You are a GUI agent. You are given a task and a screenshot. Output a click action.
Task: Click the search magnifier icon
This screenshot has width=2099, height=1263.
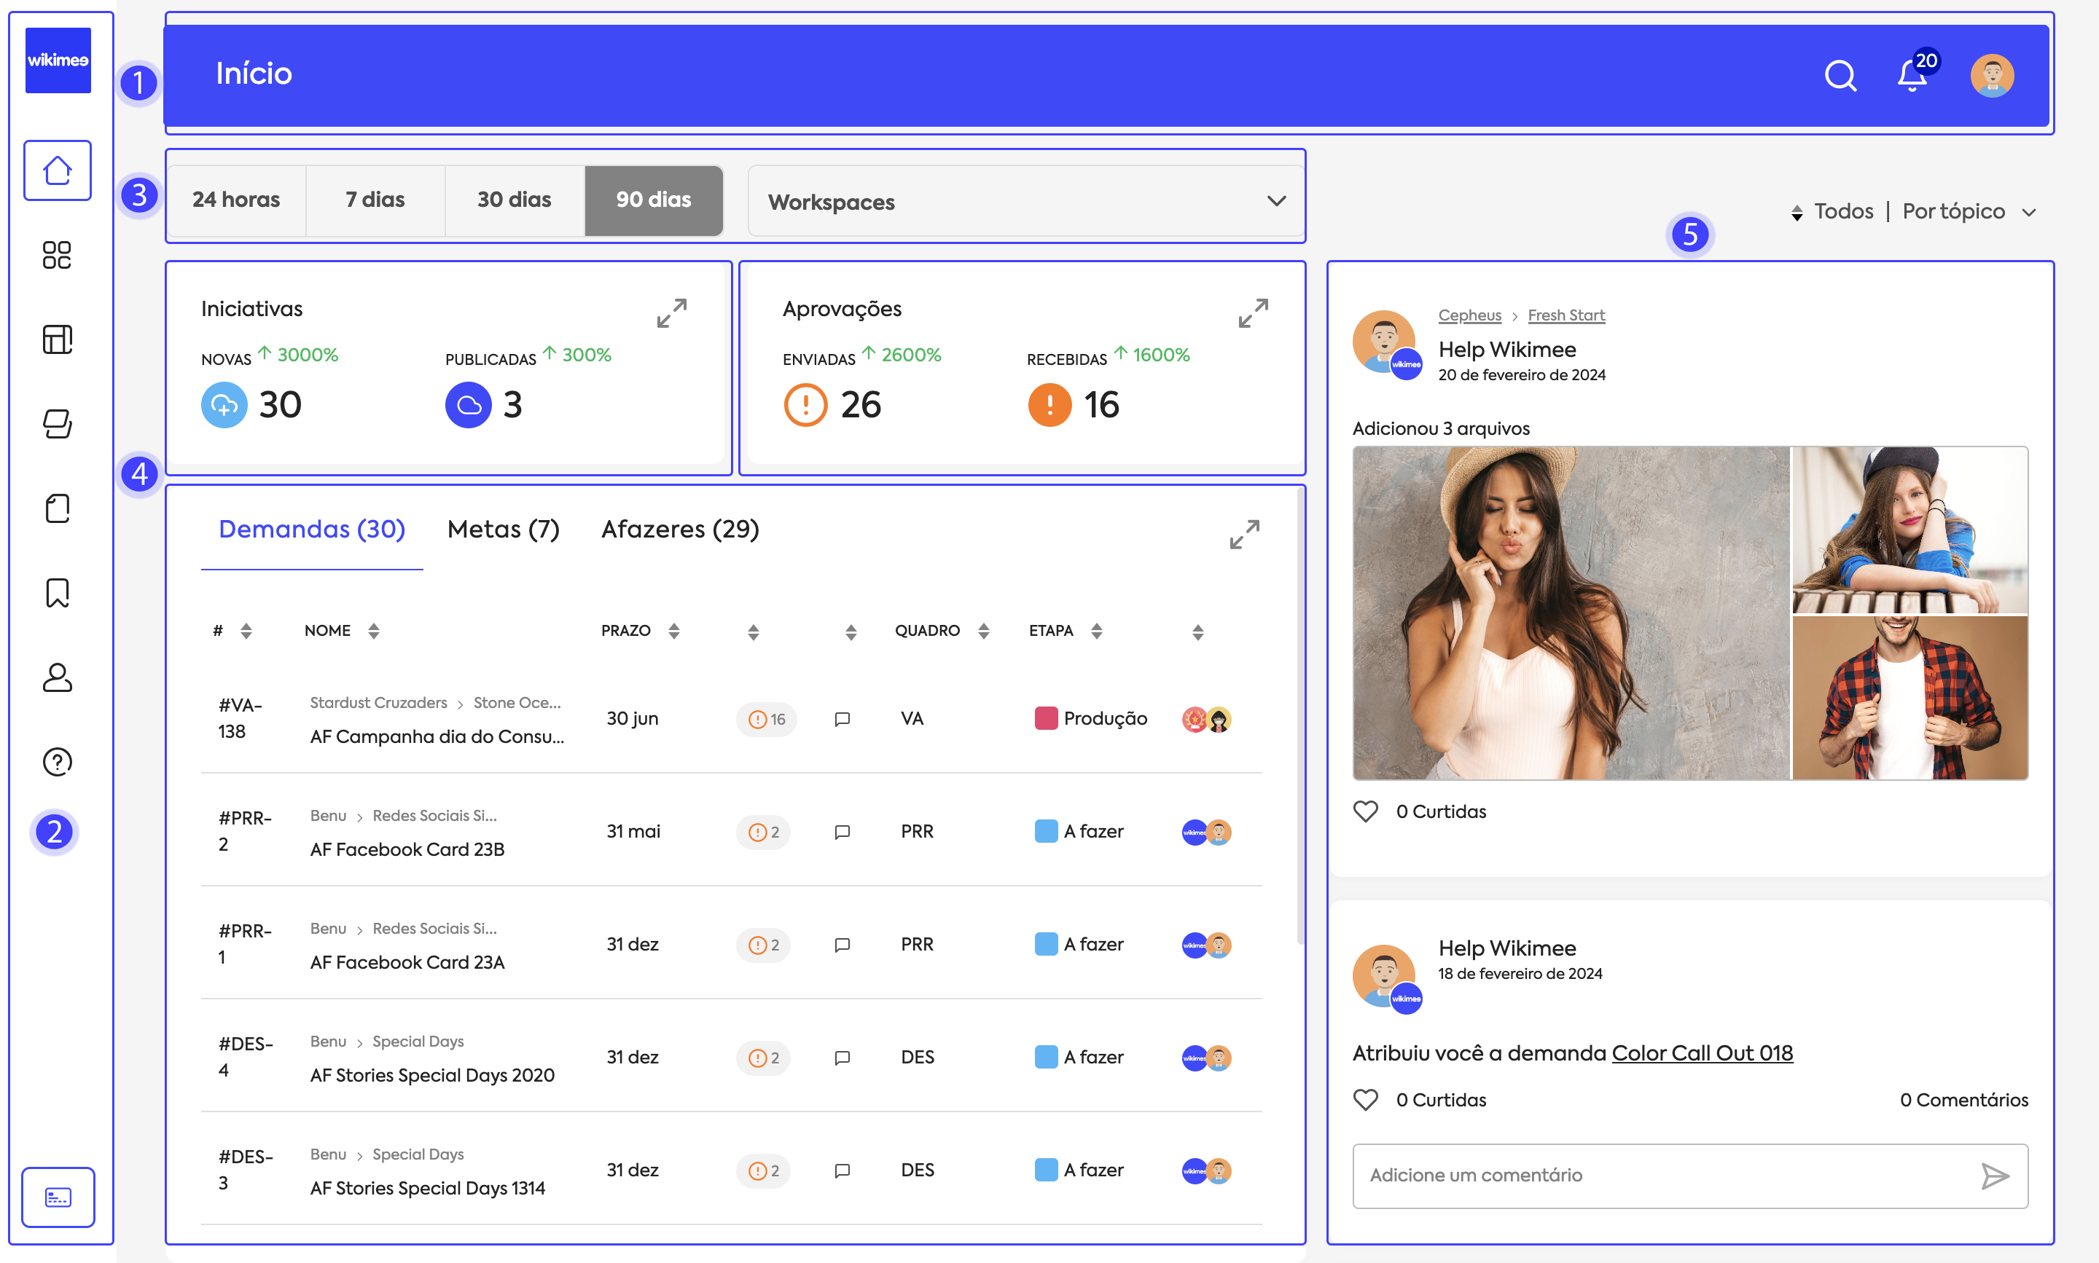click(1840, 76)
